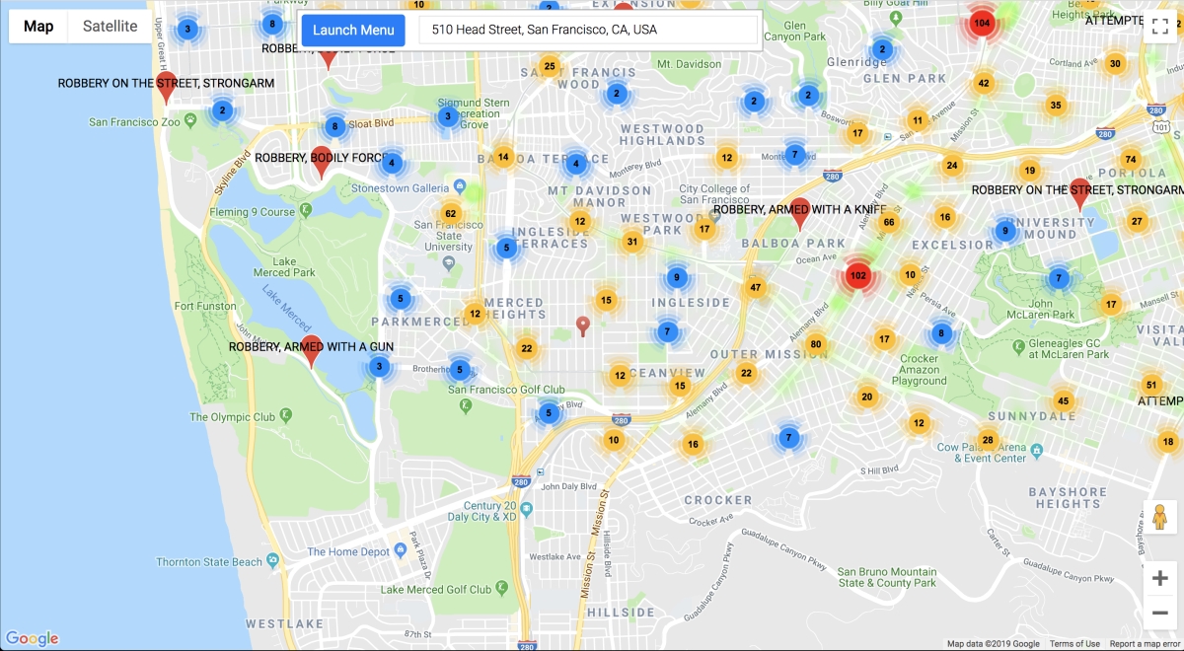Click the Robbery Bodily Force pin near Sloat Blvd
Image resolution: width=1184 pixels, height=651 pixels.
[321, 162]
